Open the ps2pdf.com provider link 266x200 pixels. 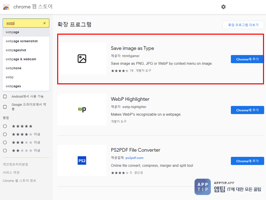coord(134,158)
